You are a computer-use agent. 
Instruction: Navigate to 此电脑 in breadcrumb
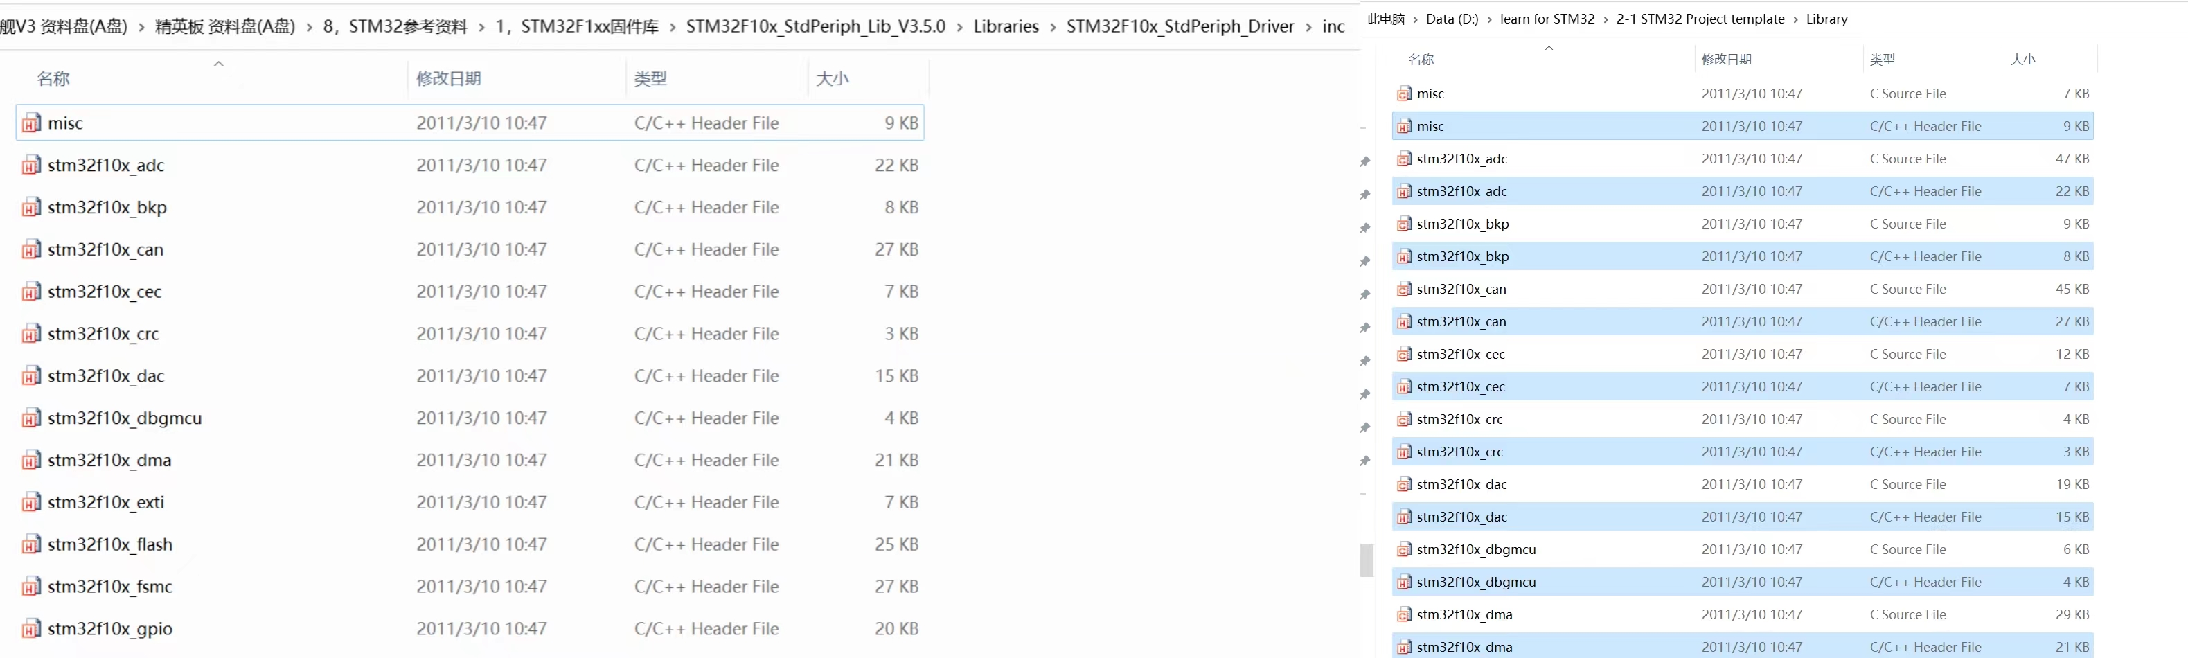tap(1386, 19)
